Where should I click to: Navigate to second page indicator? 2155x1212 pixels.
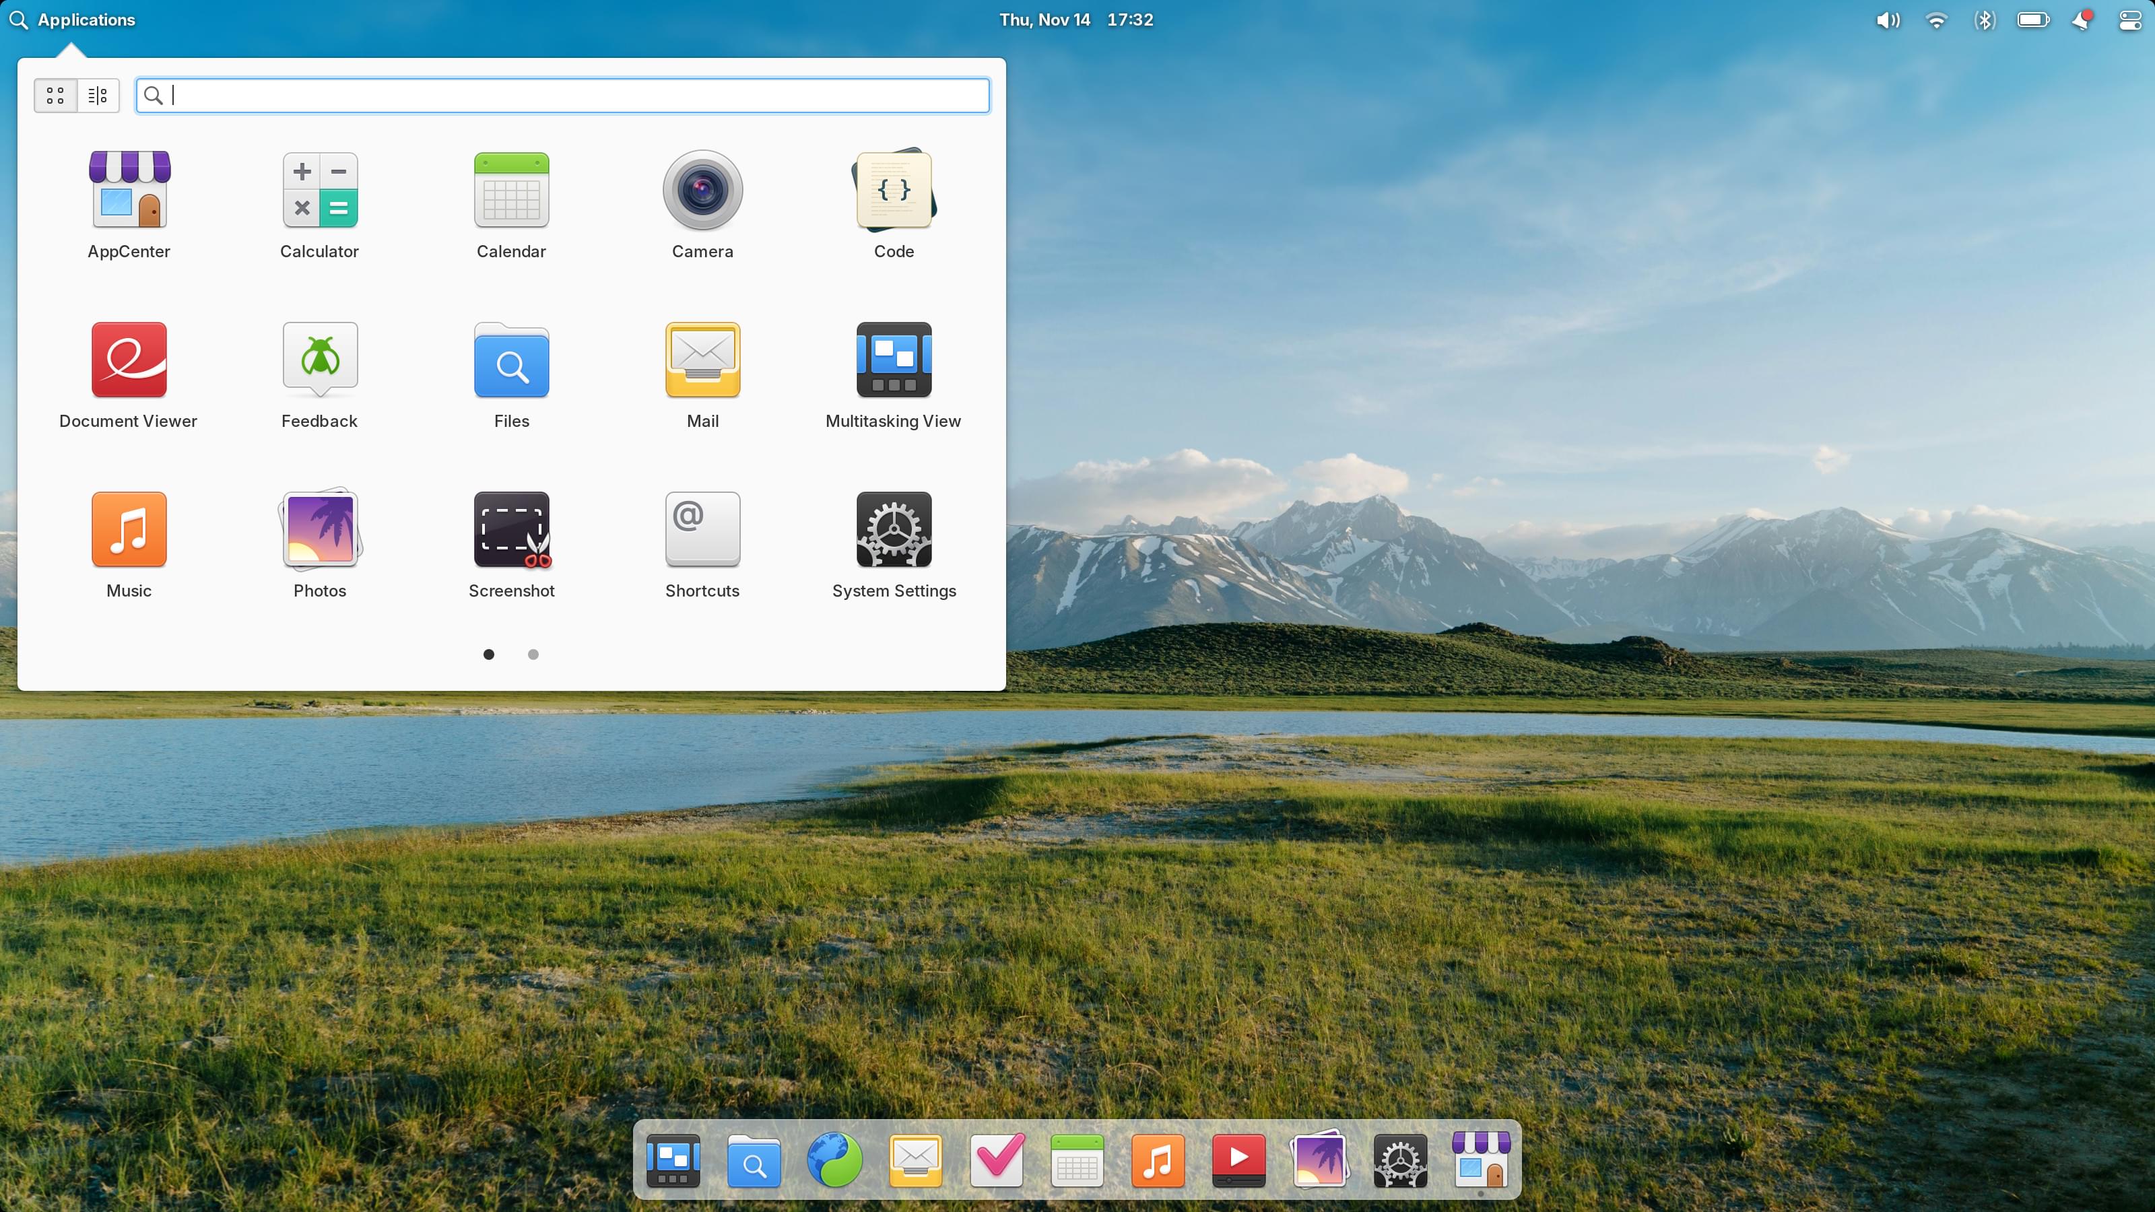(x=533, y=652)
